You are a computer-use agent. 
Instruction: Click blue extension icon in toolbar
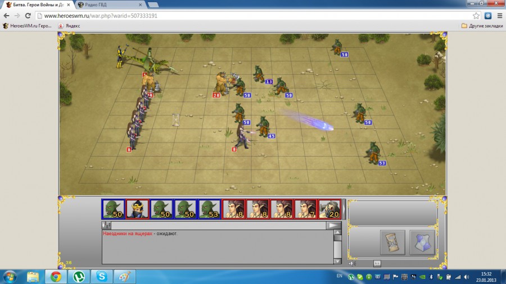point(488,16)
